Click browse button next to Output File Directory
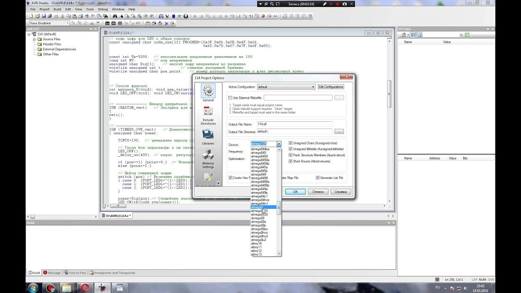Image resolution: width=521 pixels, height=293 pixels. [339, 131]
